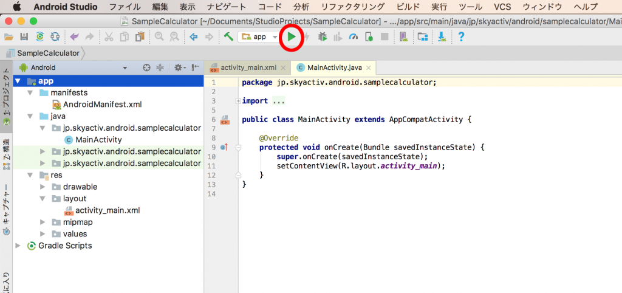Open the 編集 menu
Viewport: 622px width, 293px height.
tap(160, 7)
